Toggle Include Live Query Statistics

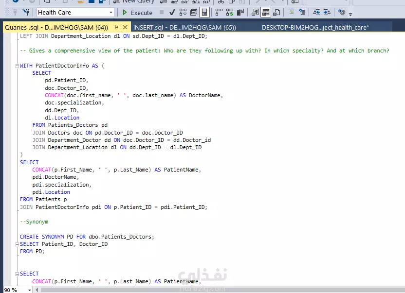(x=230, y=12)
